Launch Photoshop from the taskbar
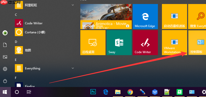This screenshot has height=97, width=206. click(x=93, y=92)
